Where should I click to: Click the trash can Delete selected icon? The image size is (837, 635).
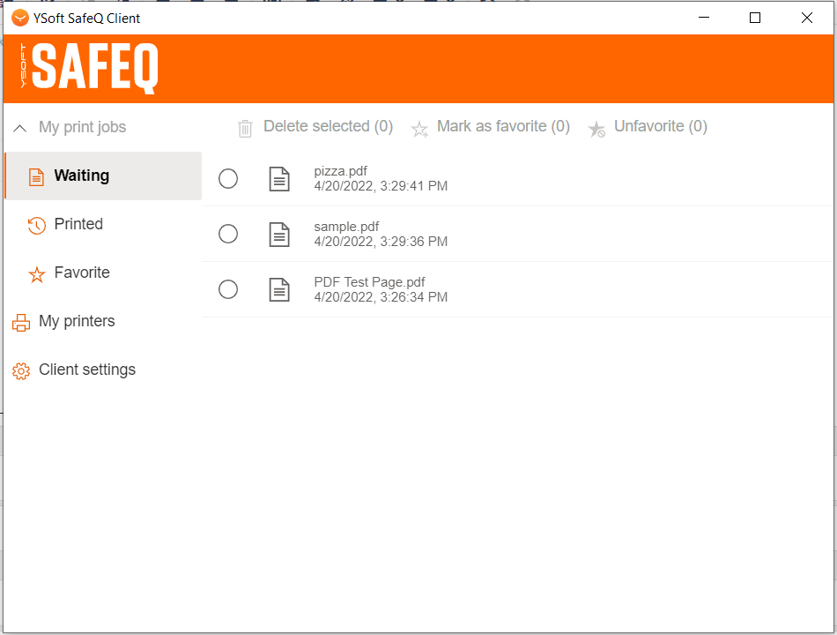[x=245, y=129]
